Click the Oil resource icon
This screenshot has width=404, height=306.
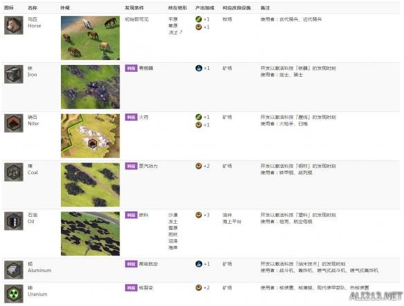[x=14, y=221]
